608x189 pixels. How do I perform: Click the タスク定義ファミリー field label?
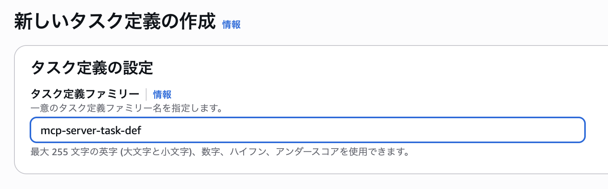point(85,94)
